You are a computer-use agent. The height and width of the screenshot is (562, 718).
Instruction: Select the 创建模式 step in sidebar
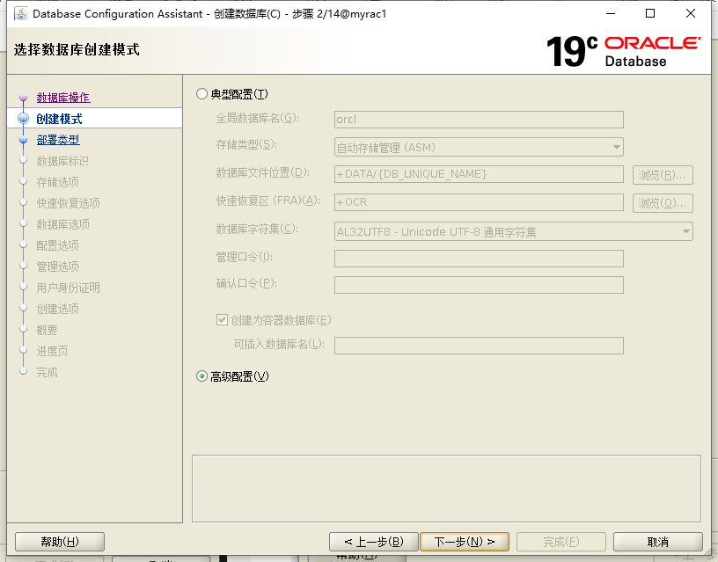[x=59, y=119]
